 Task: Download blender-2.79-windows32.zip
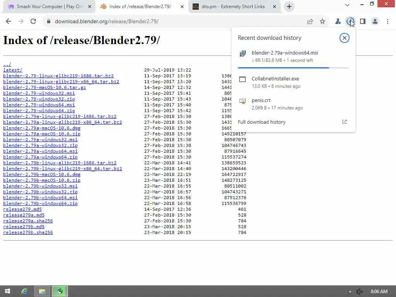click(x=39, y=99)
